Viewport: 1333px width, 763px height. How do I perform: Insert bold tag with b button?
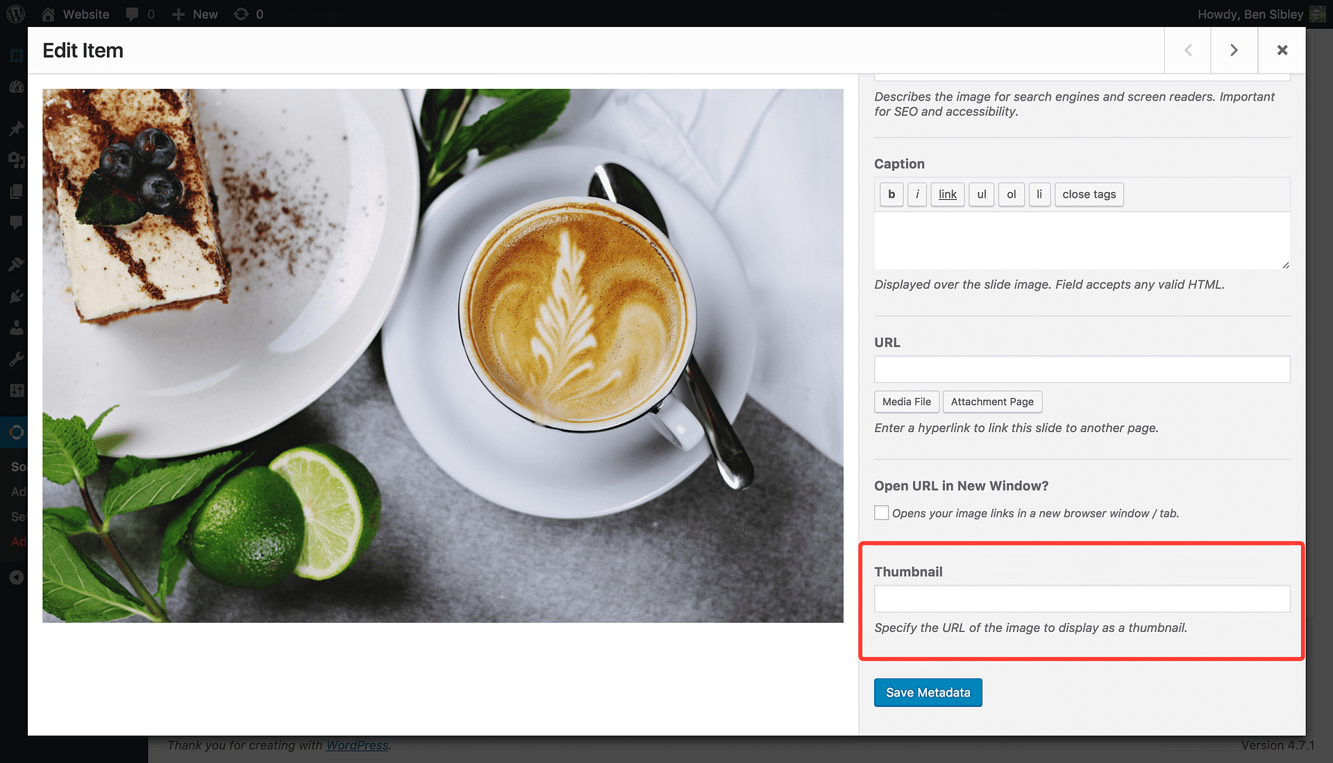pos(891,194)
